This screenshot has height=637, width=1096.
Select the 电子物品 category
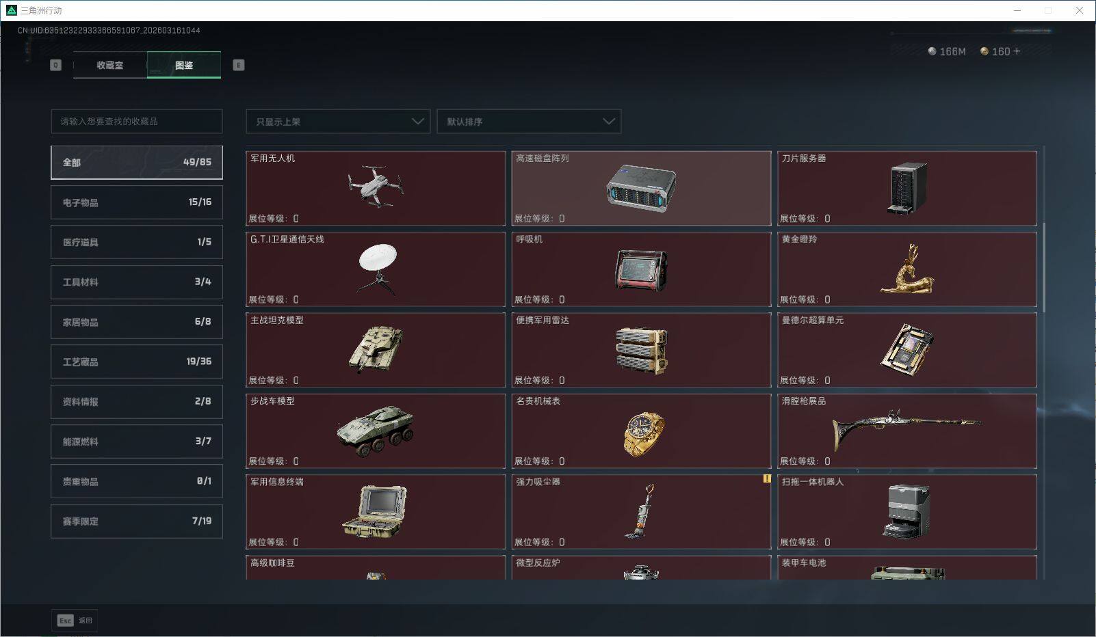[x=136, y=202]
